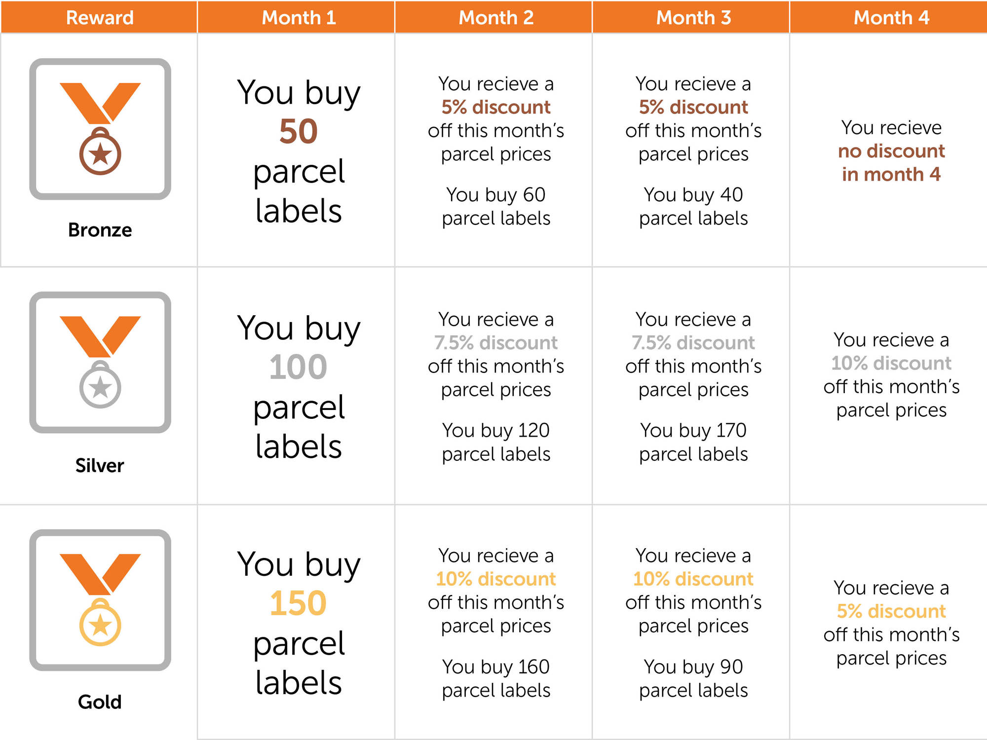Click Gold Month 4 5% discount text
The image size is (987, 740).
[891, 611]
